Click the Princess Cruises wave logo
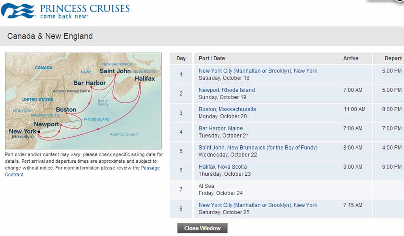The width and height of the screenshot is (404, 236). click(17, 11)
